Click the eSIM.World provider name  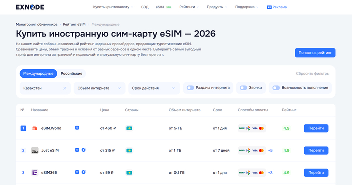(x=51, y=128)
